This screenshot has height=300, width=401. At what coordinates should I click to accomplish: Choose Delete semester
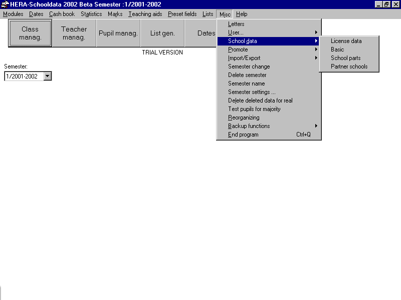(268, 75)
